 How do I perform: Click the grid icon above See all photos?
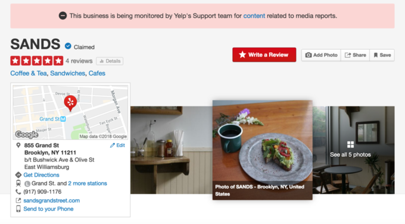click(x=350, y=144)
